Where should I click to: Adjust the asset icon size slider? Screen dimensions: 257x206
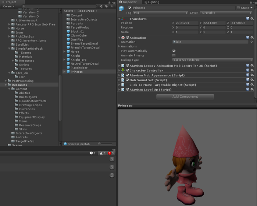(100, 144)
